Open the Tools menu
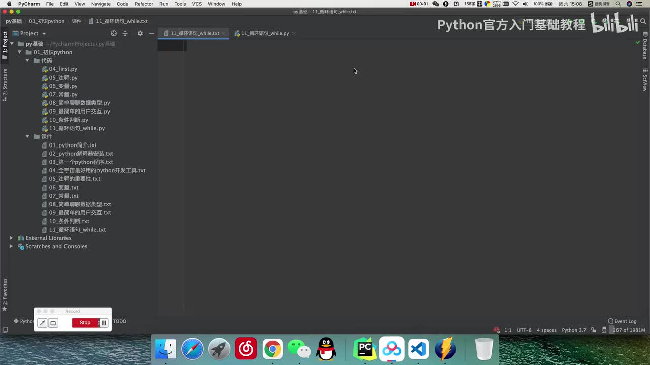Image resolution: width=650 pixels, height=365 pixels. [180, 4]
